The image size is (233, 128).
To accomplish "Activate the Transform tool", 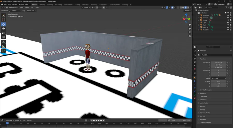I will 3,37.
